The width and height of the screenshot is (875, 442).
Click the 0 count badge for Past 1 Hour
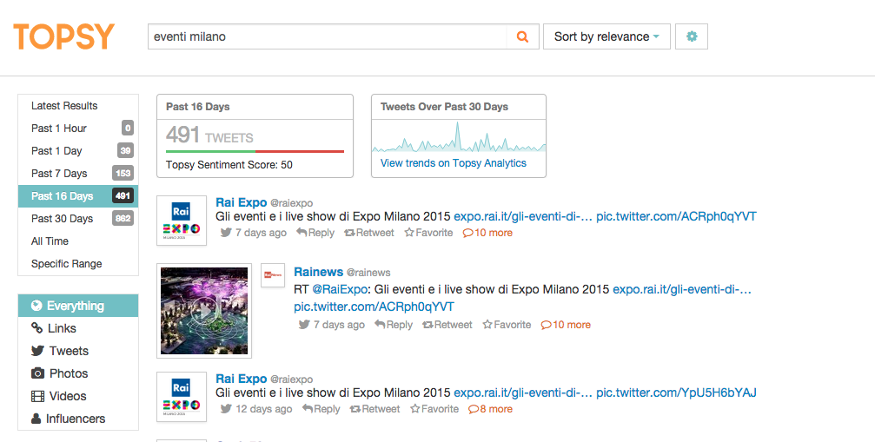coord(128,129)
